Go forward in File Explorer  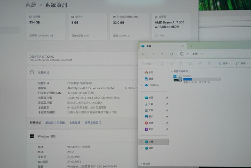(x=153, y=54)
